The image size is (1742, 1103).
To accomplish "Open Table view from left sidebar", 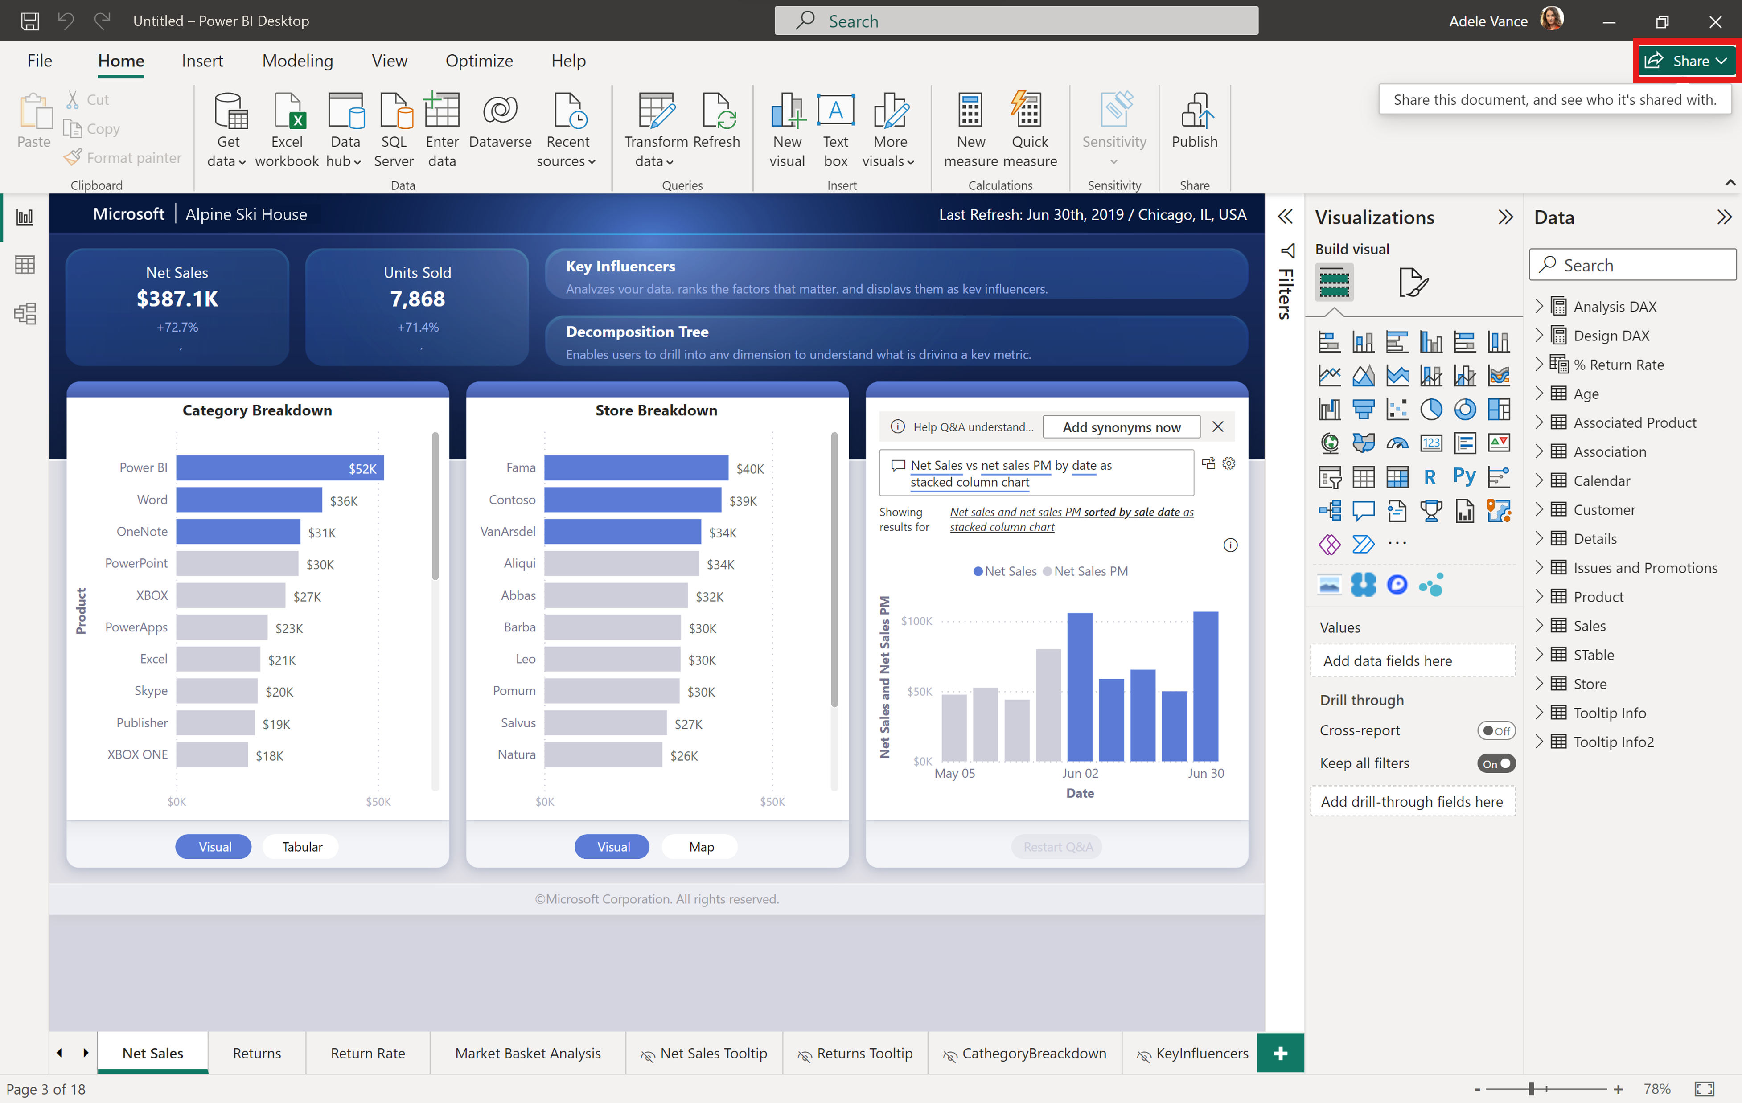I will coord(25,265).
